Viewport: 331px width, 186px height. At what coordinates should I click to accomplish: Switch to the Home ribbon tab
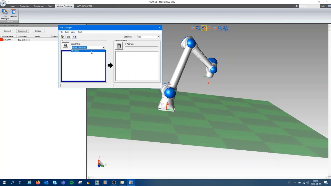(x=12, y=6)
